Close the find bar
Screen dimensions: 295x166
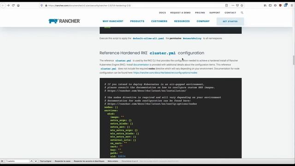click(x=2, y=161)
